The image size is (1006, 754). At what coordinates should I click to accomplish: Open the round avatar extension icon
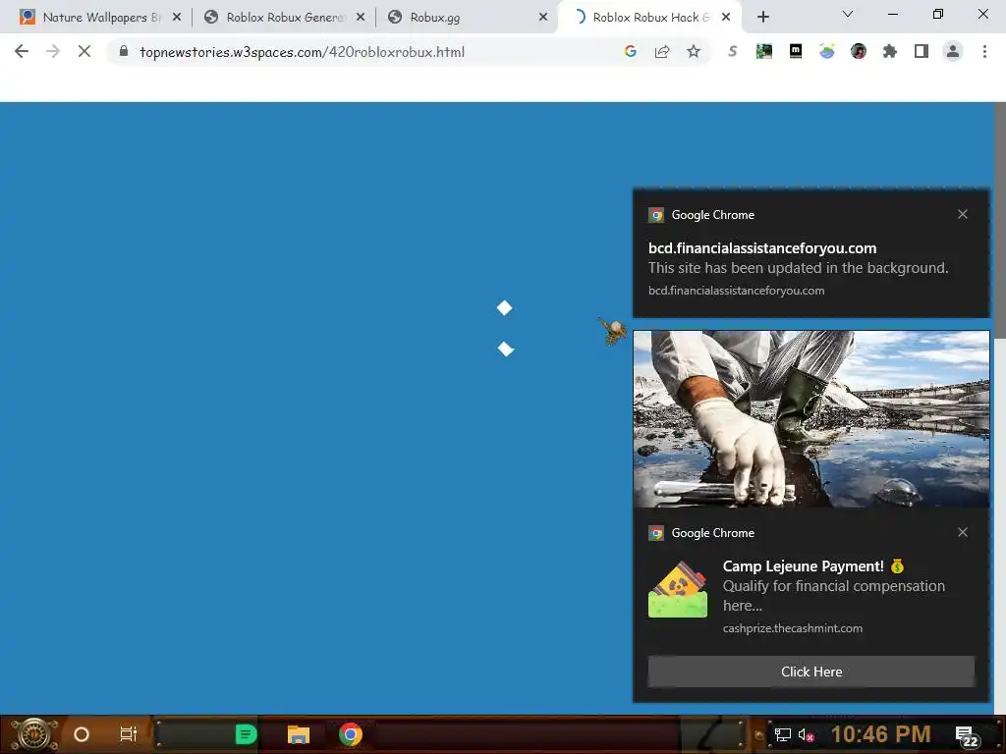click(859, 51)
